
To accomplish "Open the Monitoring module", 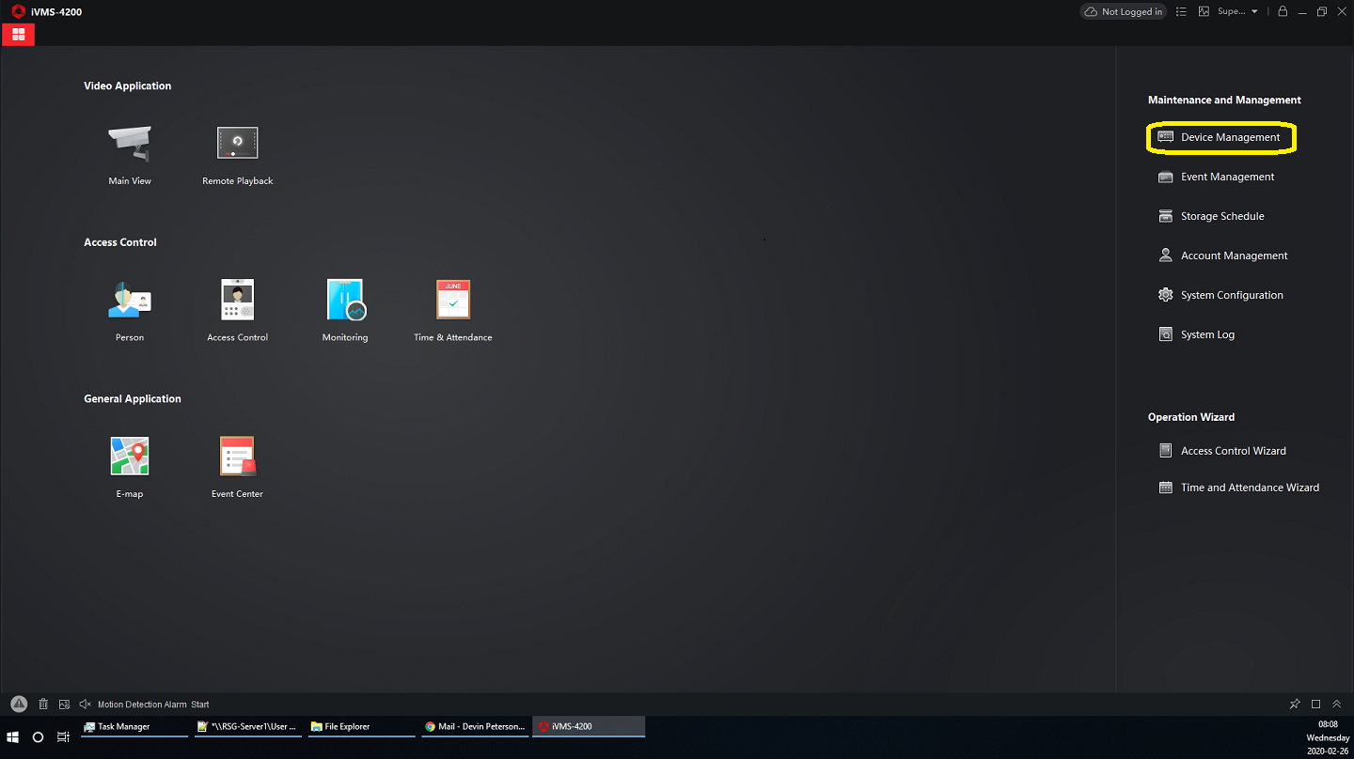I will click(345, 300).
